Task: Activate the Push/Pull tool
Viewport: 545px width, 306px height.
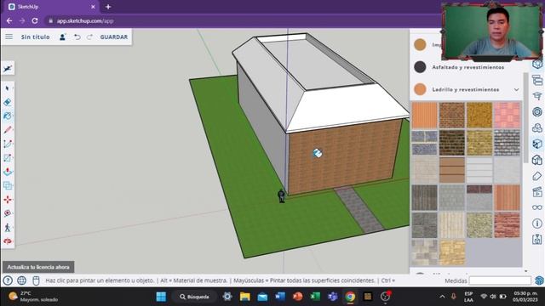Action: (x=8, y=172)
